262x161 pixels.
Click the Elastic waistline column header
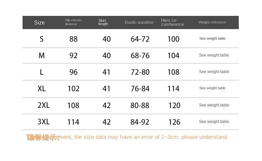coord(139,22)
